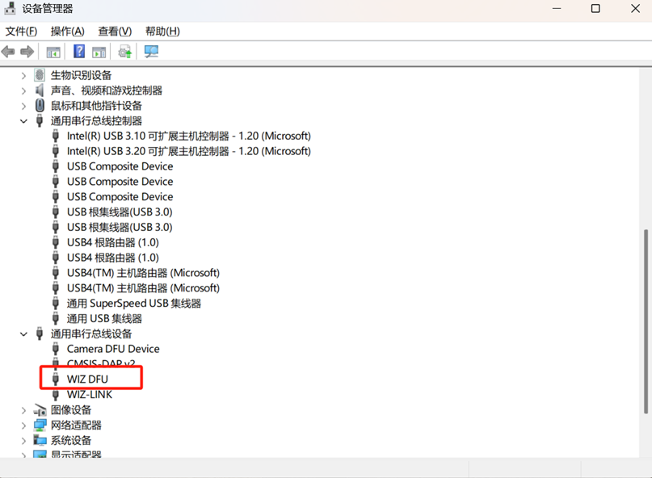Select the Camera DFU Device entry
Image resolution: width=652 pixels, height=478 pixels.
click(x=113, y=349)
